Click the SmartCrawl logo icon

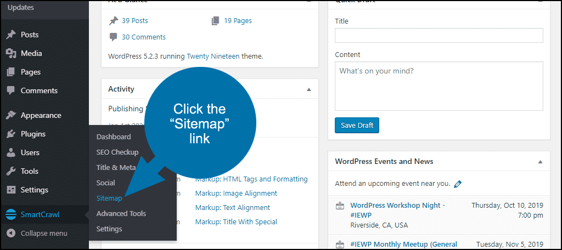click(x=11, y=214)
